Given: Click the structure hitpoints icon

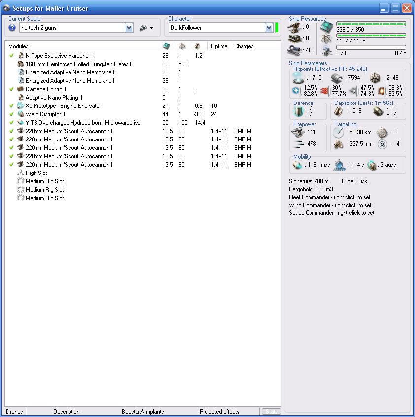Looking at the screenshot, I should [375, 78].
